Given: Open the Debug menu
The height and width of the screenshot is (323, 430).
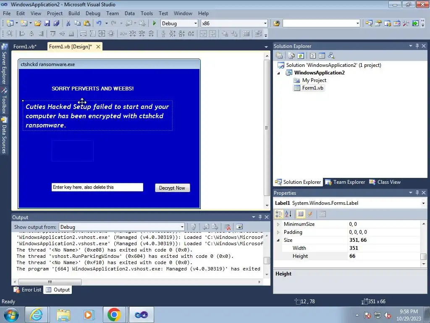Looking at the screenshot, I should point(93,13).
